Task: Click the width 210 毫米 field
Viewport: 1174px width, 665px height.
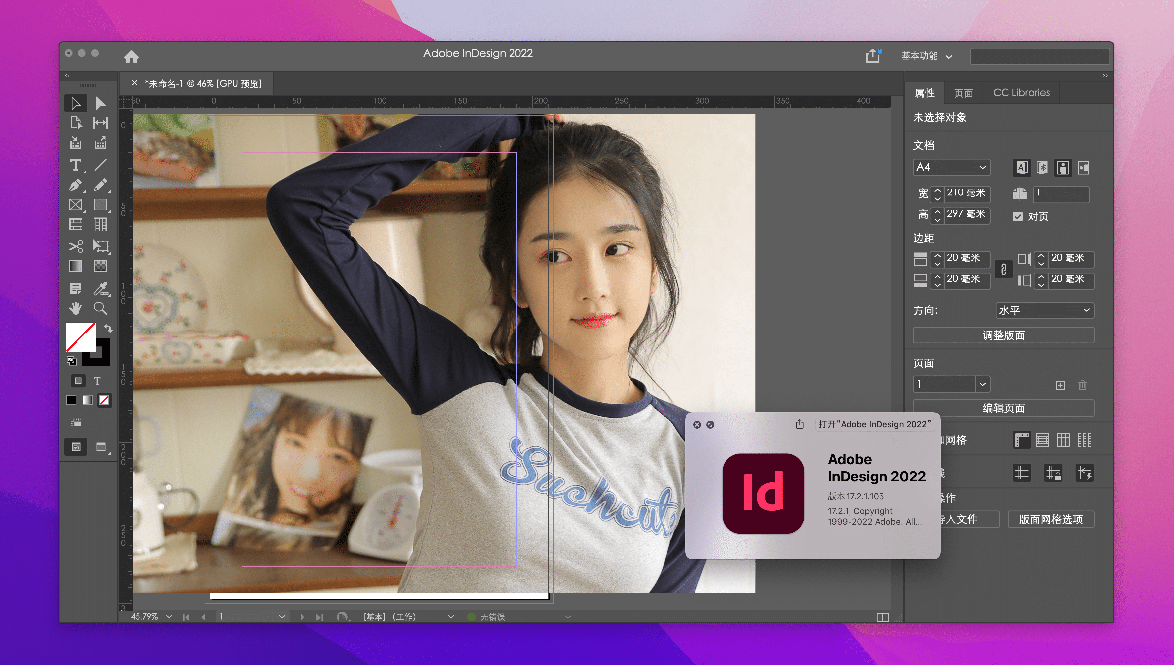Action: (967, 193)
